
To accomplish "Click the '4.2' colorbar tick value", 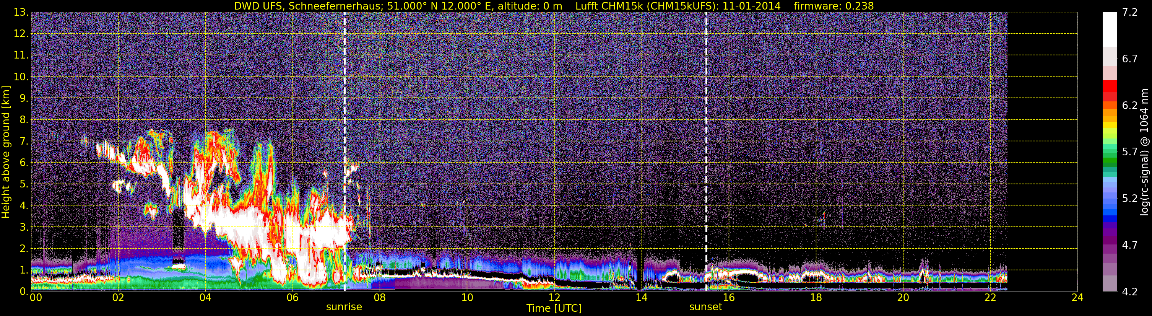I will [1130, 292].
